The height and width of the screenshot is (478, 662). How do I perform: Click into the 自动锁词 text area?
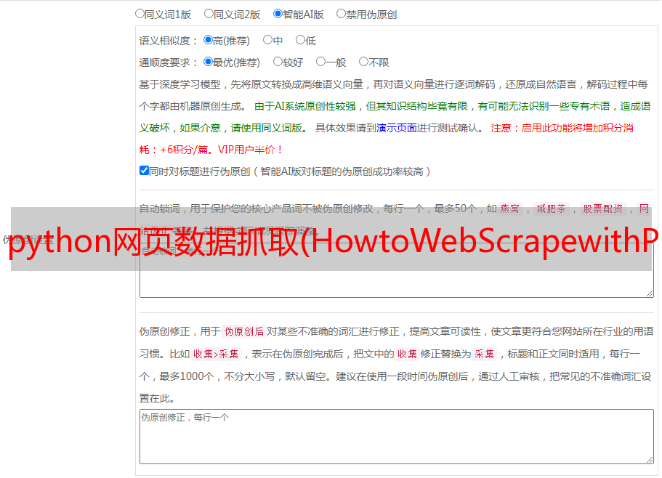[x=397, y=270]
